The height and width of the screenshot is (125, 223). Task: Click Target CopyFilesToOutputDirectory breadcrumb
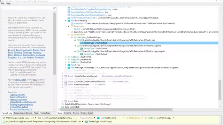click(x=57, y=118)
